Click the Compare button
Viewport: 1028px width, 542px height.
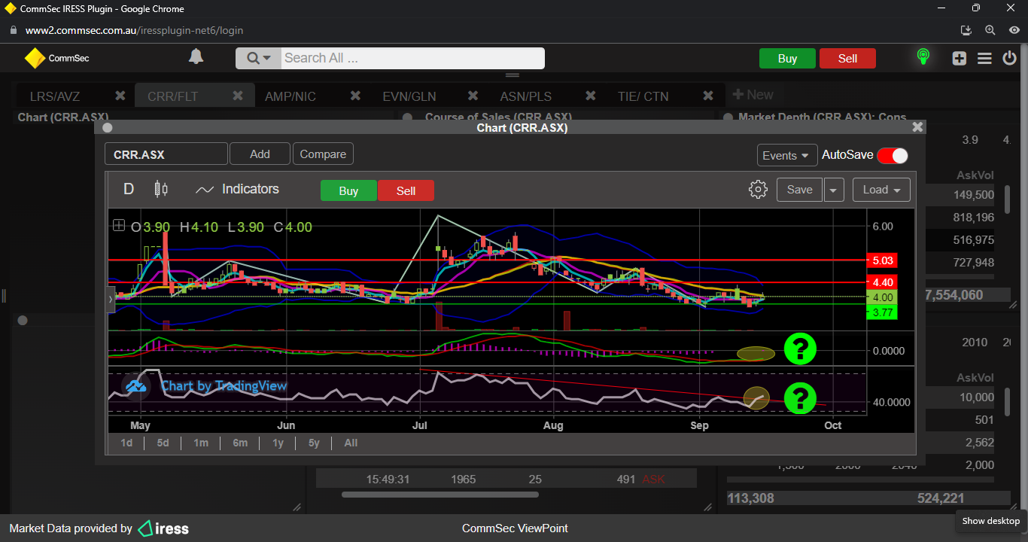323,154
